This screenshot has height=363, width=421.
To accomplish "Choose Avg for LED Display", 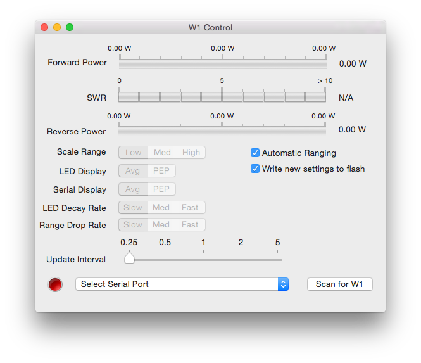I will click(x=133, y=170).
